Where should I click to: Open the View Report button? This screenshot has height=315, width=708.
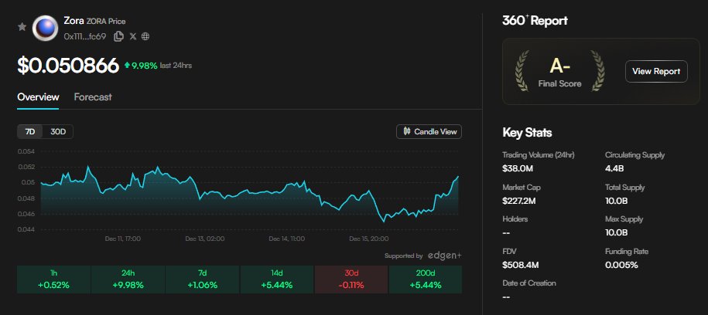tap(656, 71)
